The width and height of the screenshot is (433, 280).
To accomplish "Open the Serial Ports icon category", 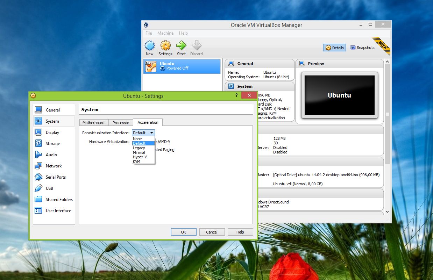I will (38, 177).
